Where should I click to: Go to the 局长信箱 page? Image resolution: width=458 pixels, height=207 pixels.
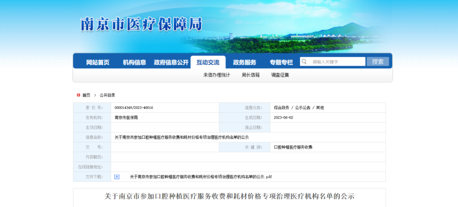tap(251, 75)
